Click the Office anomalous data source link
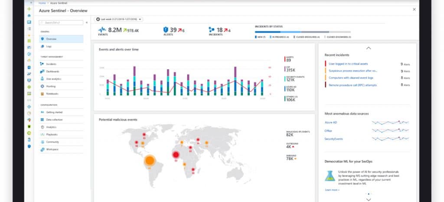This screenshot has height=202, width=444. click(x=328, y=131)
